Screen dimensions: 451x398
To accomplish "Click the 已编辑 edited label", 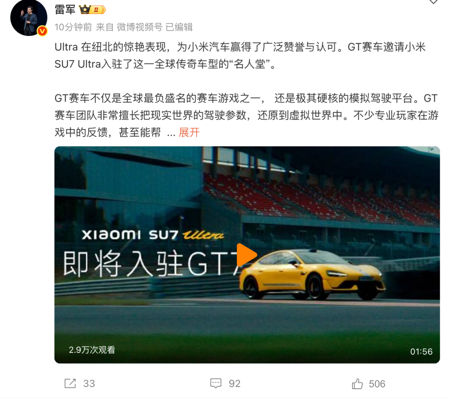I will point(179,27).
